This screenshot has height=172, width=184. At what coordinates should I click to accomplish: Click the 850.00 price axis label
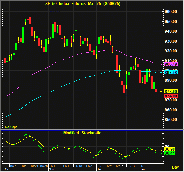pos(171,120)
